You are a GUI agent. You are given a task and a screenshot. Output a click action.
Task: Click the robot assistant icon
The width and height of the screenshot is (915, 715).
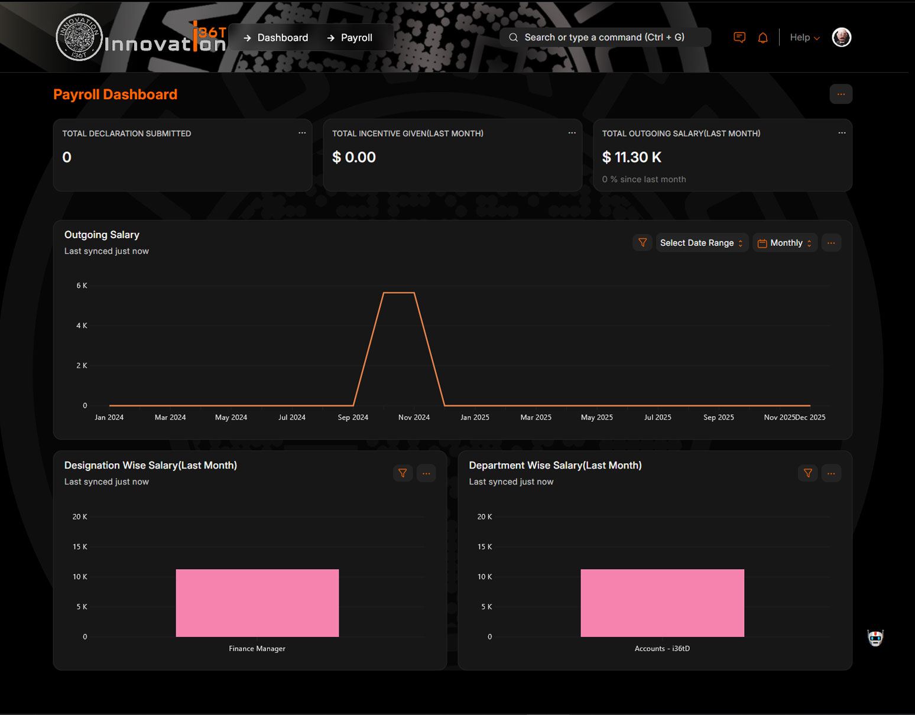[875, 638]
